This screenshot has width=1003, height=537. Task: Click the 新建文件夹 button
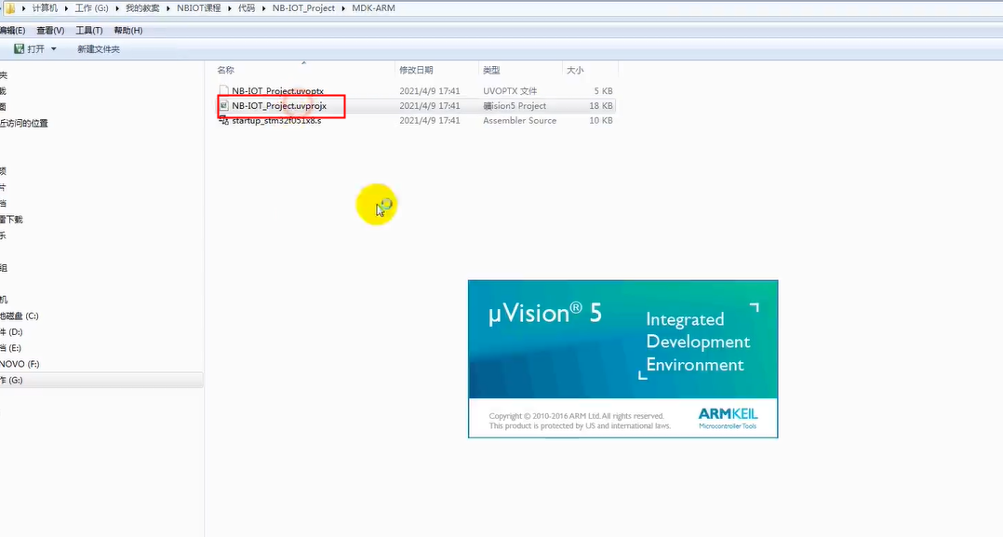tap(99, 48)
